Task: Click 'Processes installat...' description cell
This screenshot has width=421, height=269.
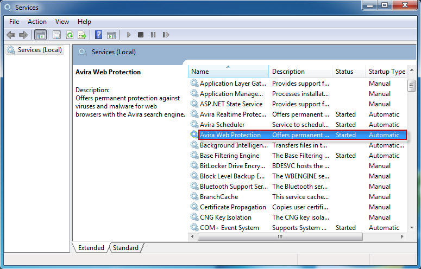Action: pos(300,94)
